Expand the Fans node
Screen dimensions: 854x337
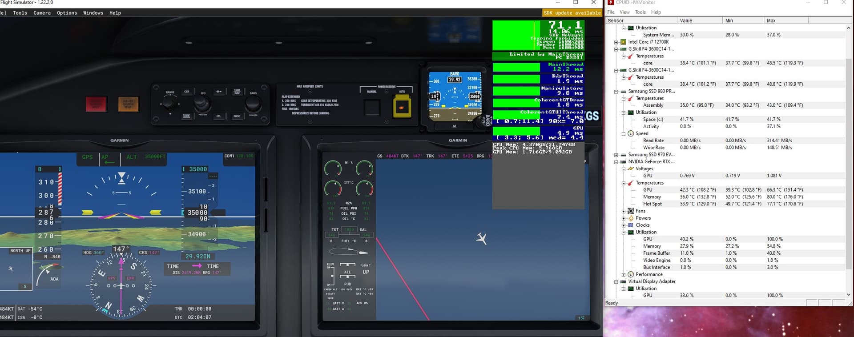[624, 212]
